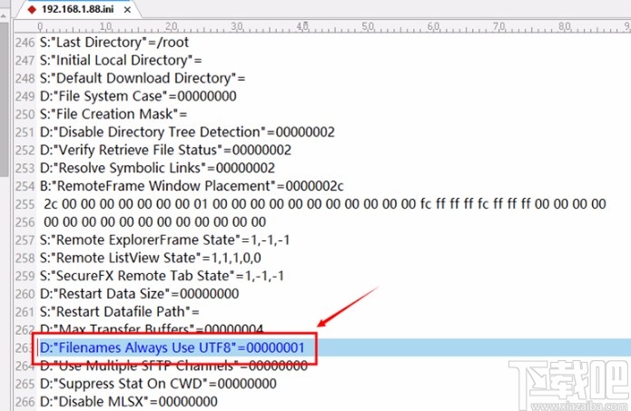
Task: Click the left vertical scrollbar thumb
Action: click(x=4, y=99)
